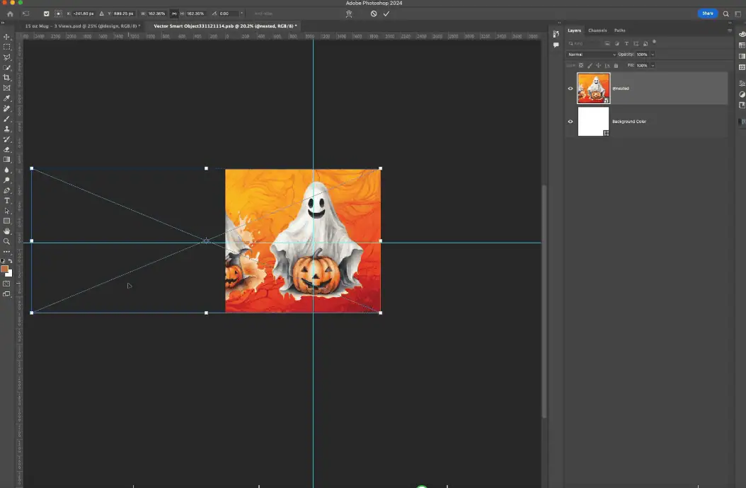Select the Crop tool

click(x=7, y=78)
